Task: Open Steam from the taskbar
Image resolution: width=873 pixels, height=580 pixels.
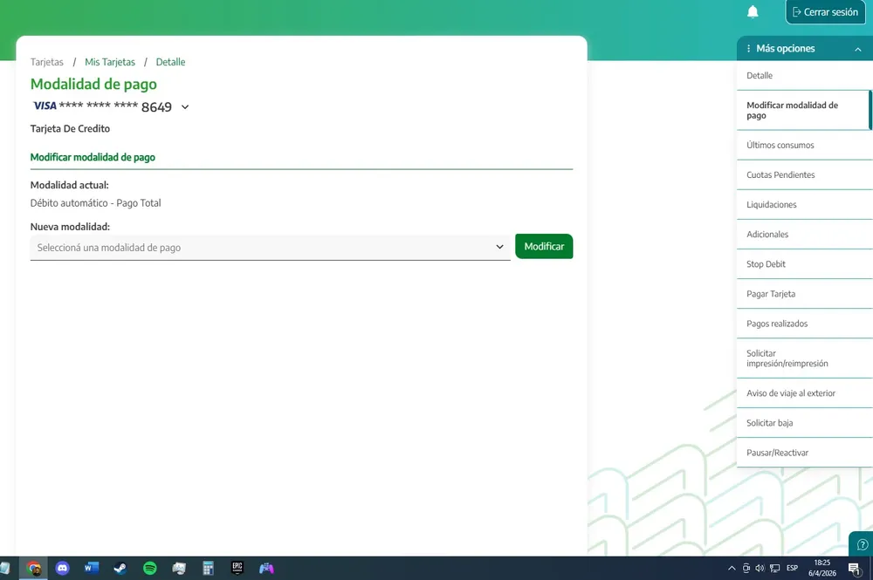Action: tap(120, 568)
